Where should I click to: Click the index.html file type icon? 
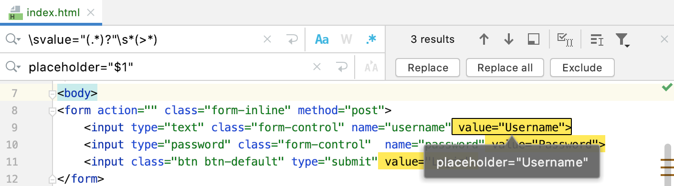click(15, 13)
